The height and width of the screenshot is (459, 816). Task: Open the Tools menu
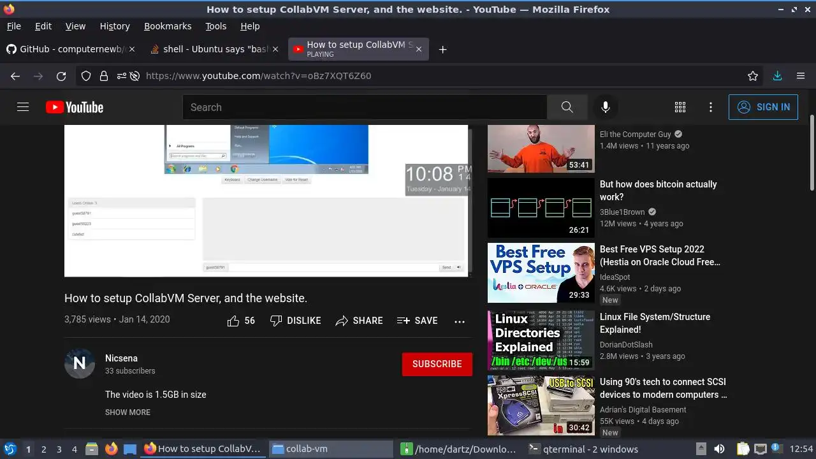click(x=215, y=26)
